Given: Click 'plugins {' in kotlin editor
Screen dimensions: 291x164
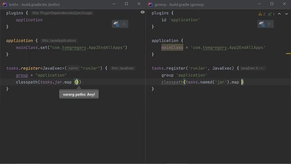Looking at the screenshot, I should coord(17,13).
